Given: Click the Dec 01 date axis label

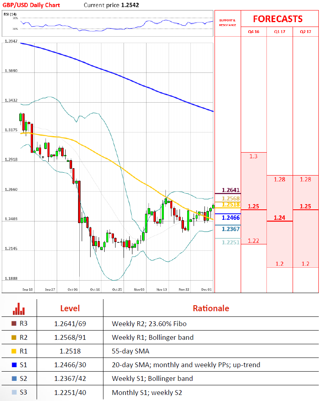Looking at the screenshot, I should [206, 289].
